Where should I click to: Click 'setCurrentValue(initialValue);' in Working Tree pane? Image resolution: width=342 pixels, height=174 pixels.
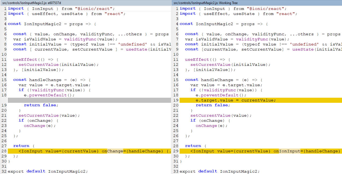pos(230,65)
